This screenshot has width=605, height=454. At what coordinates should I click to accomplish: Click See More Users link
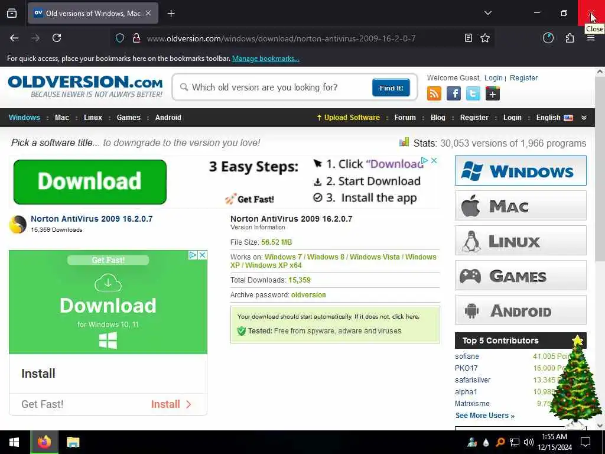coord(484,416)
